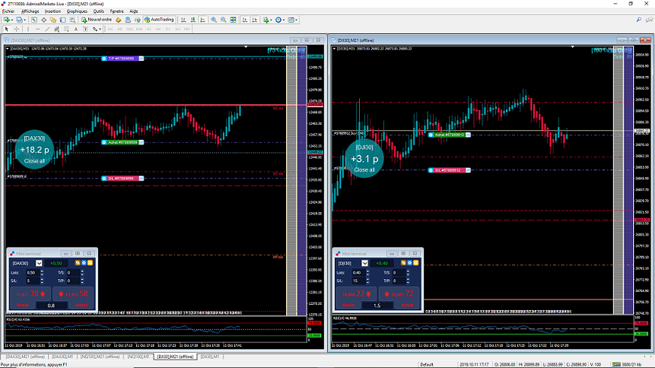Image resolution: width=655 pixels, height=368 pixels.
Task: Click the Lots input field in DAX30 mini terminal
Action: pyautogui.click(x=32, y=273)
